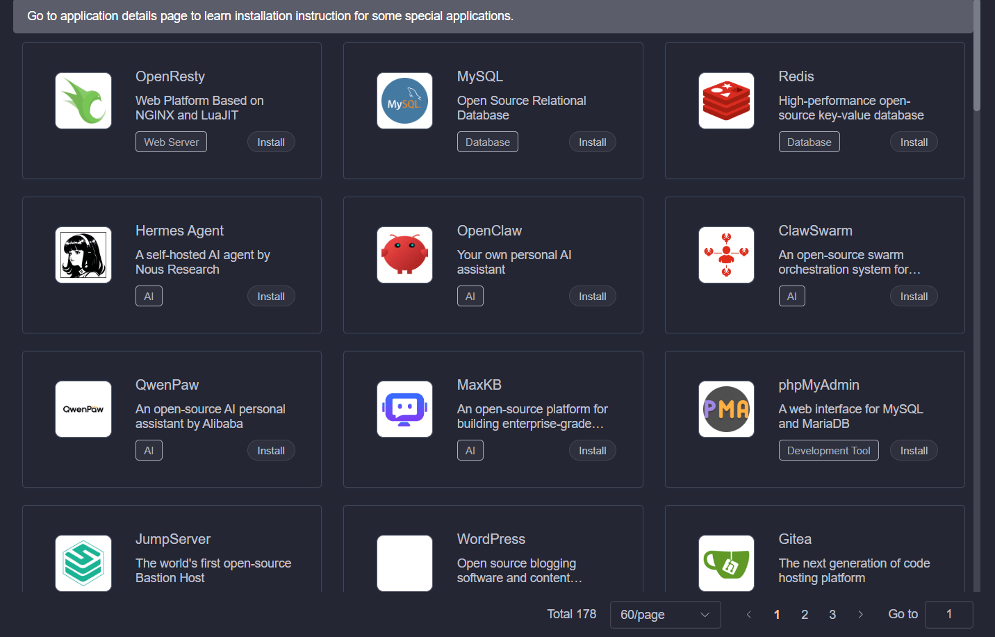This screenshot has height=637, width=995.
Task: Install MaxKB
Action: pyautogui.click(x=593, y=450)
